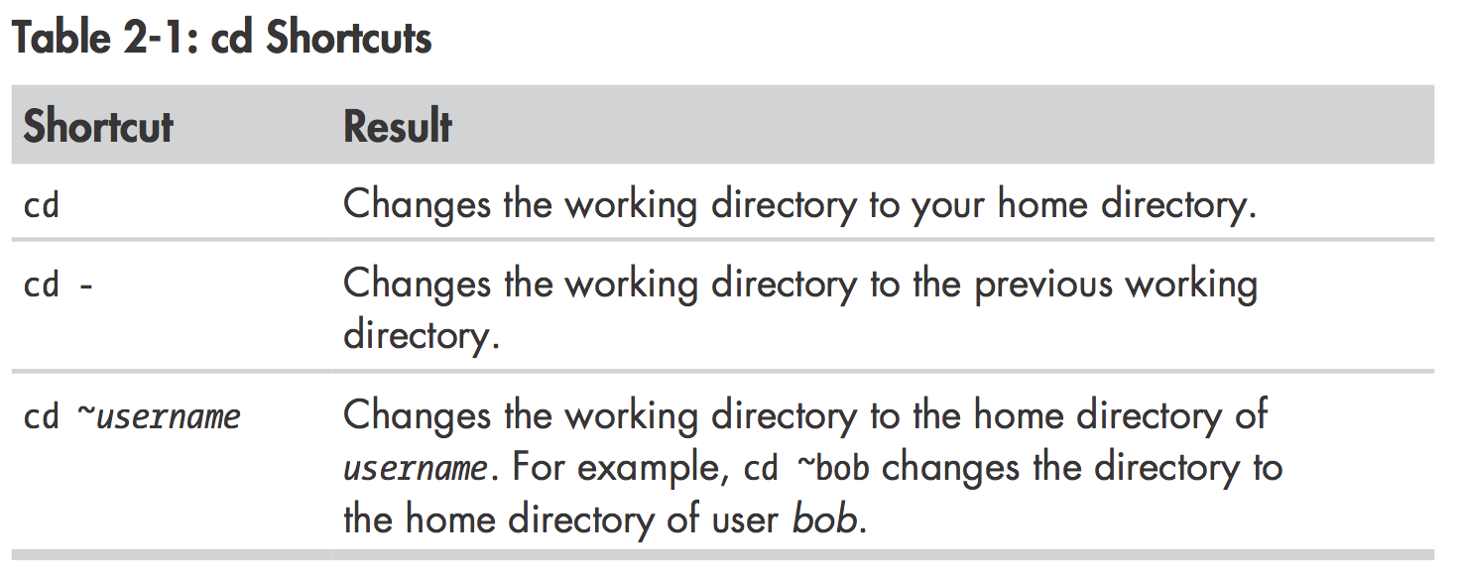Click the "cd ~username" shortcut entry
1462x575 pixels.
coord(132,416)
